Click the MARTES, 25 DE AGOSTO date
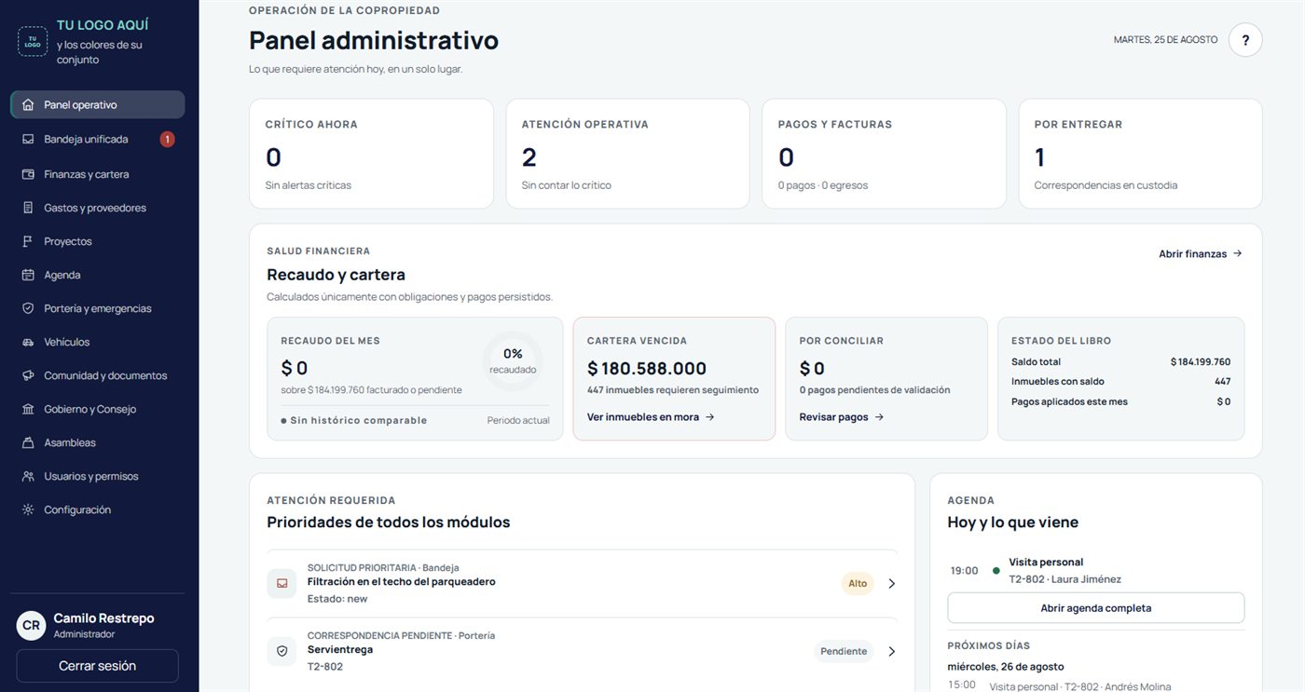The width and height of the screenshot is (1305, 692). [x=1166, y=40]
